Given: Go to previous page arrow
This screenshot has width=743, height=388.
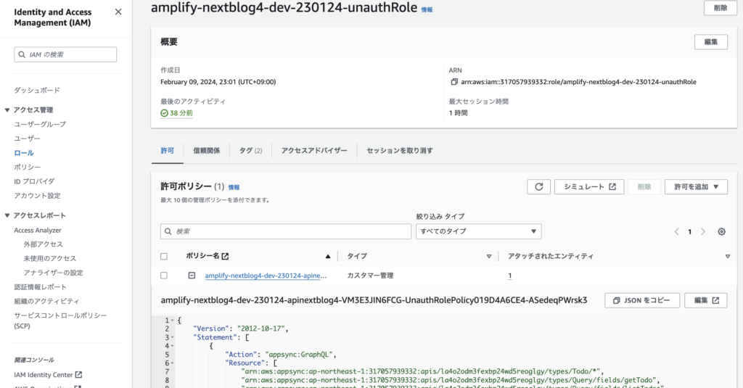Looking at the screenshot, I should pyautogui.click(x=677, y=231).
